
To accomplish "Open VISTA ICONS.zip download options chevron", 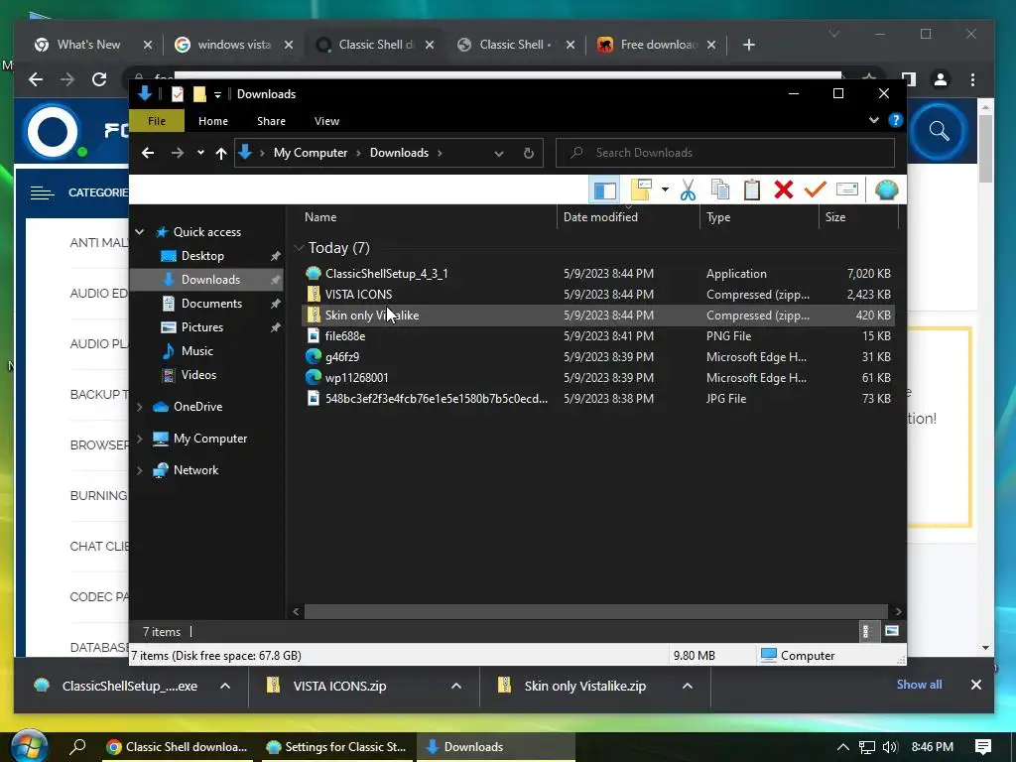I will point(456,686).
